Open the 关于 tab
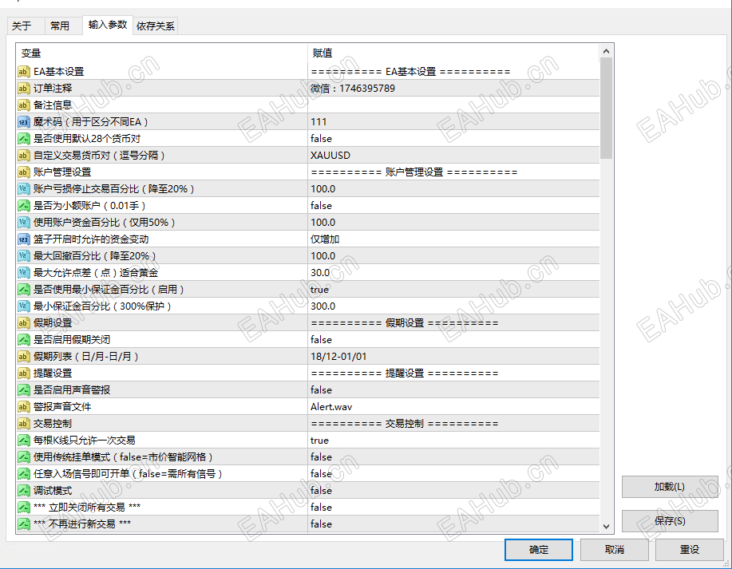Image resolution: width=732 pixels, height=569 pixels. pos(26,26)
